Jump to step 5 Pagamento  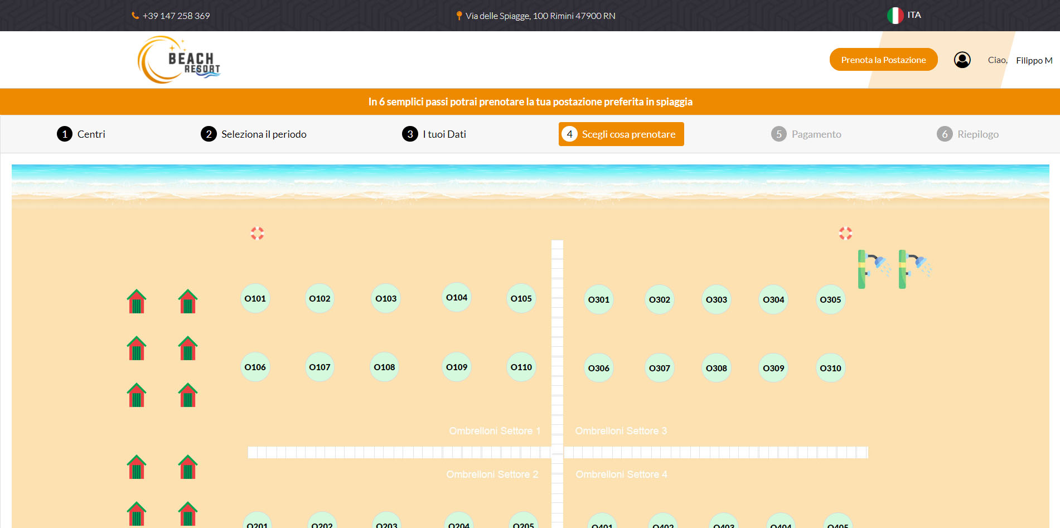coord(806,134)
